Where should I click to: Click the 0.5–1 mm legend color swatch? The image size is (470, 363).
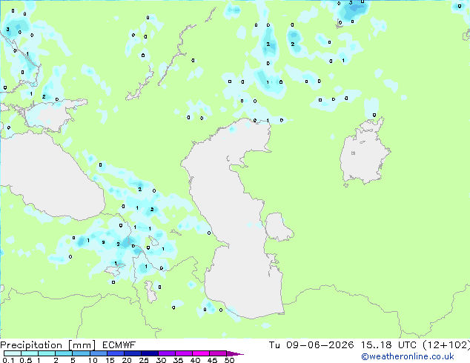pyautogui.click(x=30, y=353)
